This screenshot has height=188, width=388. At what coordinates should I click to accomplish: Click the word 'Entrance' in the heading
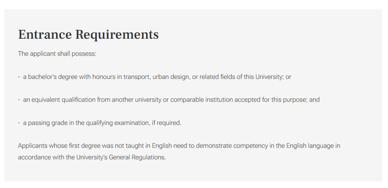point(45,34)
